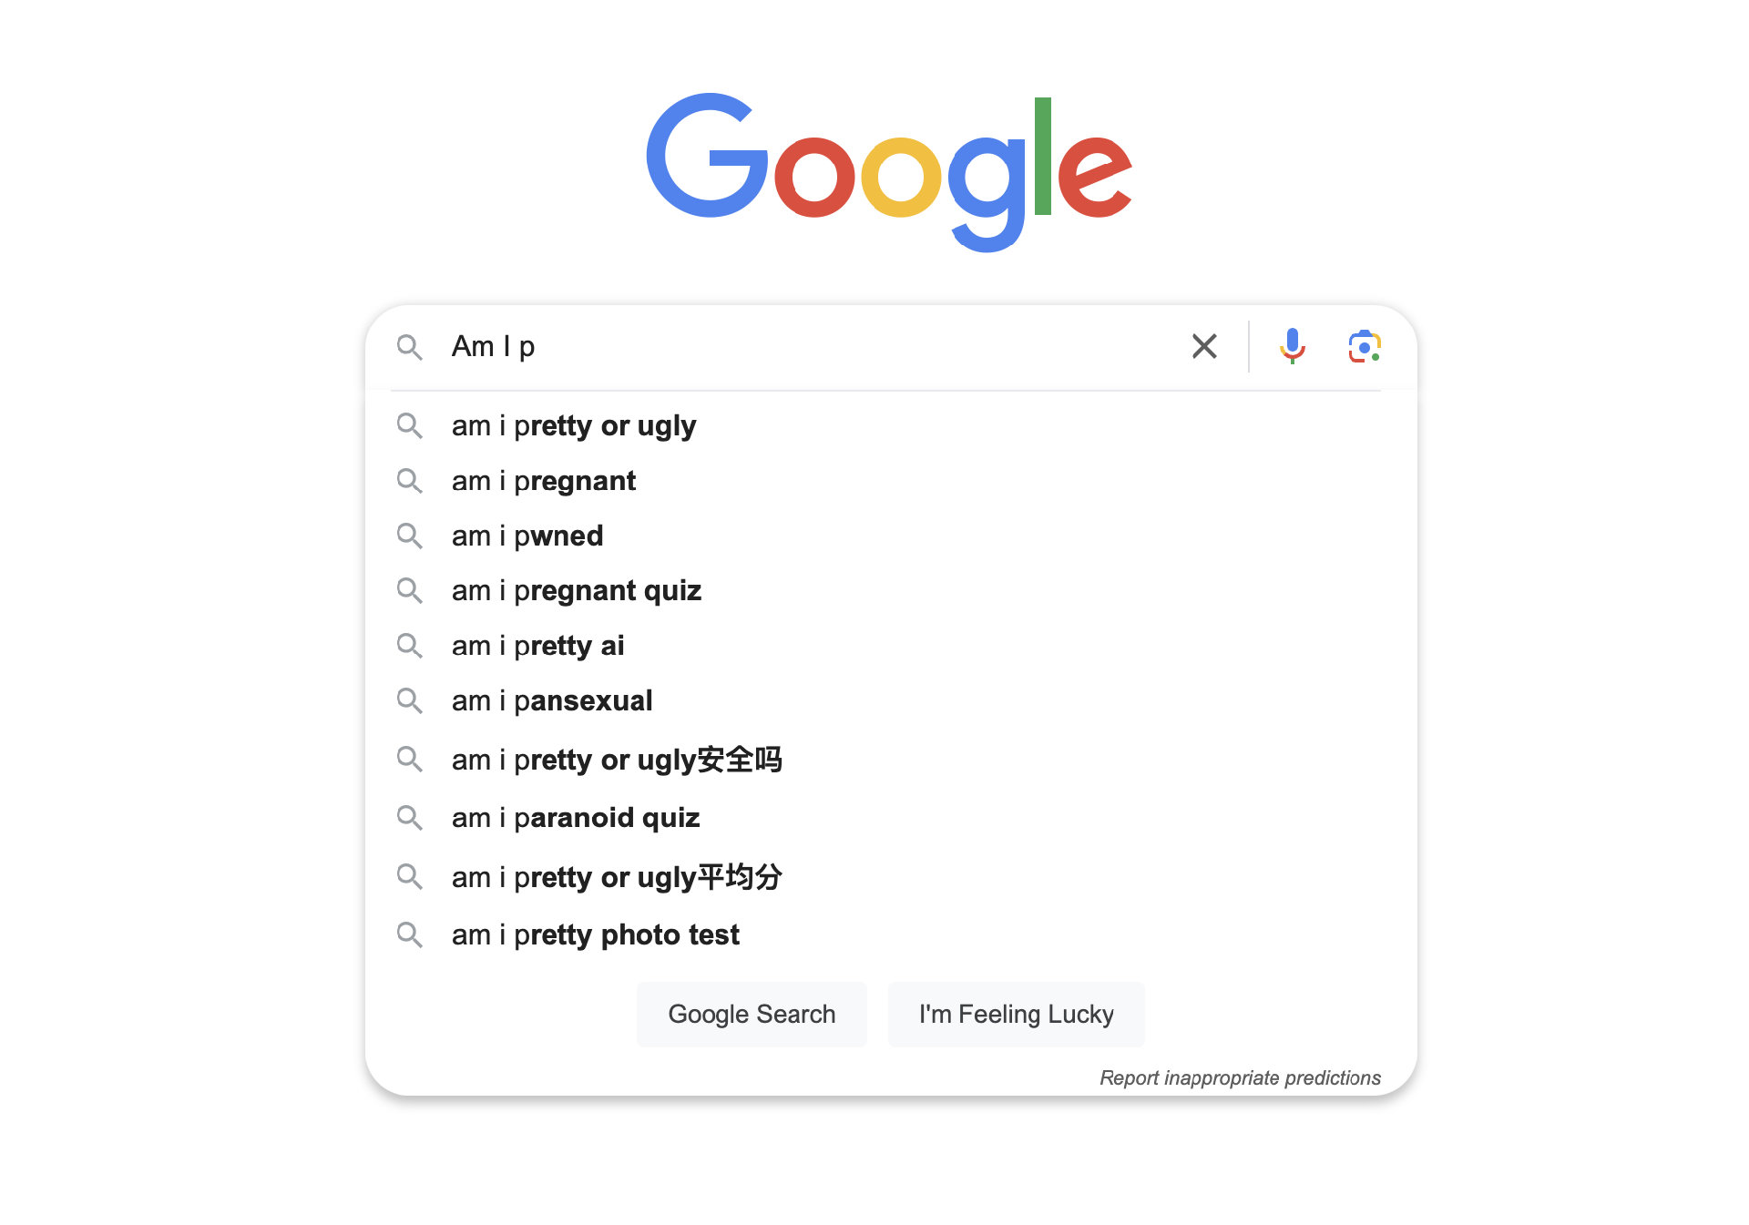1749x1225 pixels.
Task: Open "Report inappropriate predictions" link
Action: point(1240,1078)
